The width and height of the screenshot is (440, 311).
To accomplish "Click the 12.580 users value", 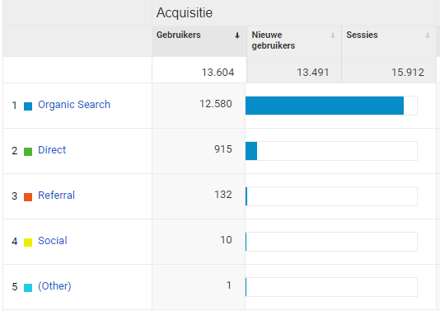I will point(216,104).
